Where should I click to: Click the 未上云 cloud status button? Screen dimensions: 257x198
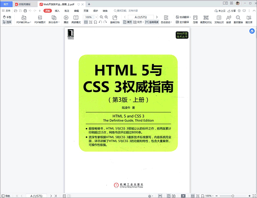point(220,11)
